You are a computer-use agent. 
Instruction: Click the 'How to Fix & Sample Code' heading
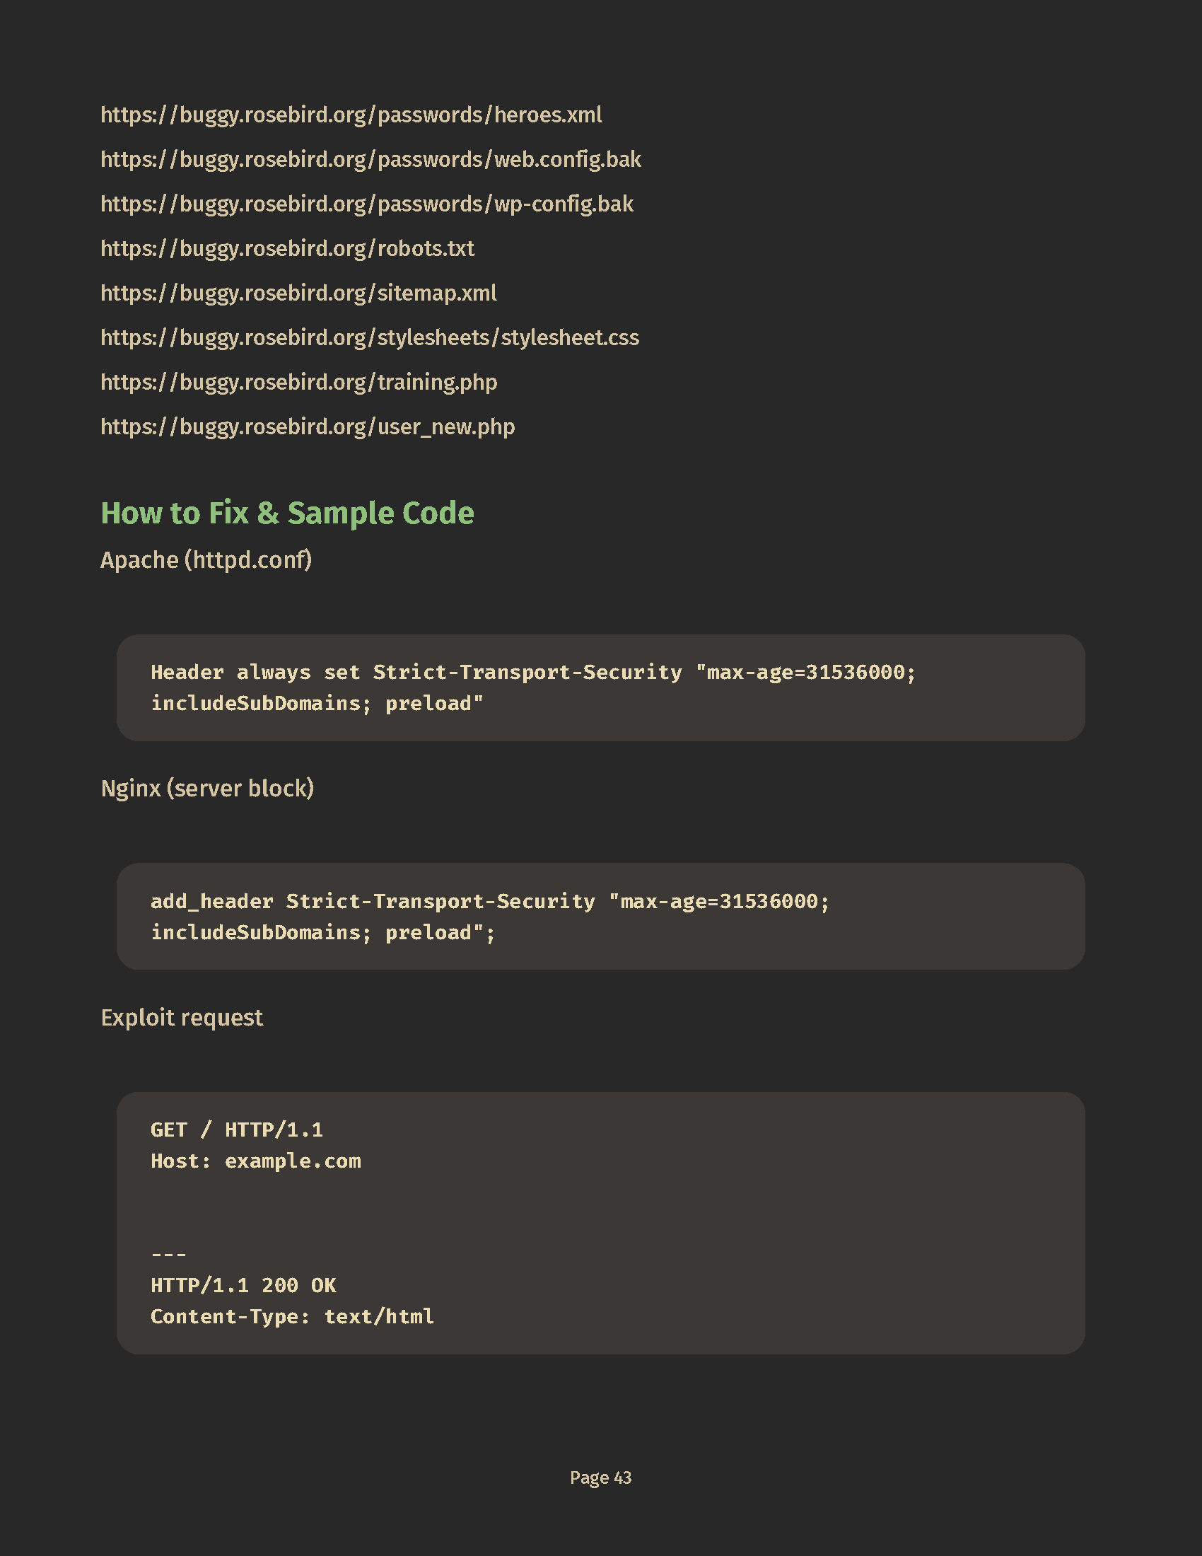(287, 513)
